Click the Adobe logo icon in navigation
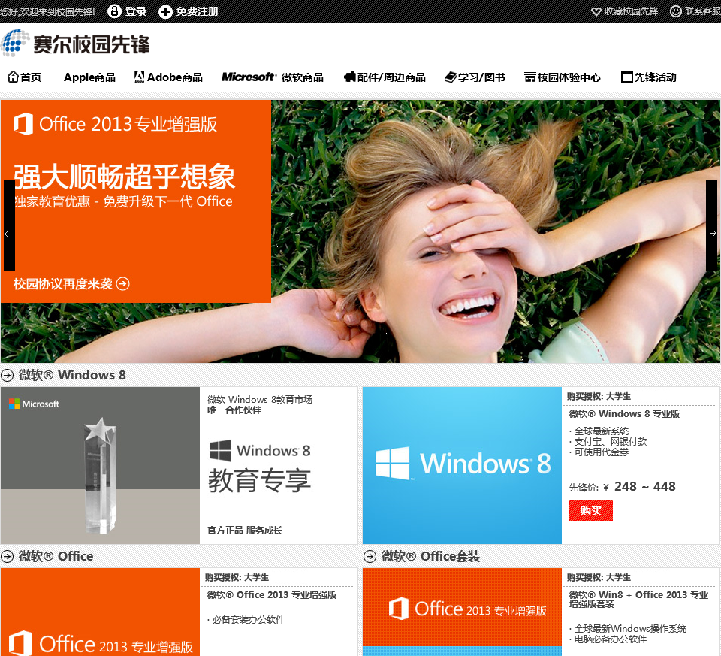 click(x=139, y=77)
